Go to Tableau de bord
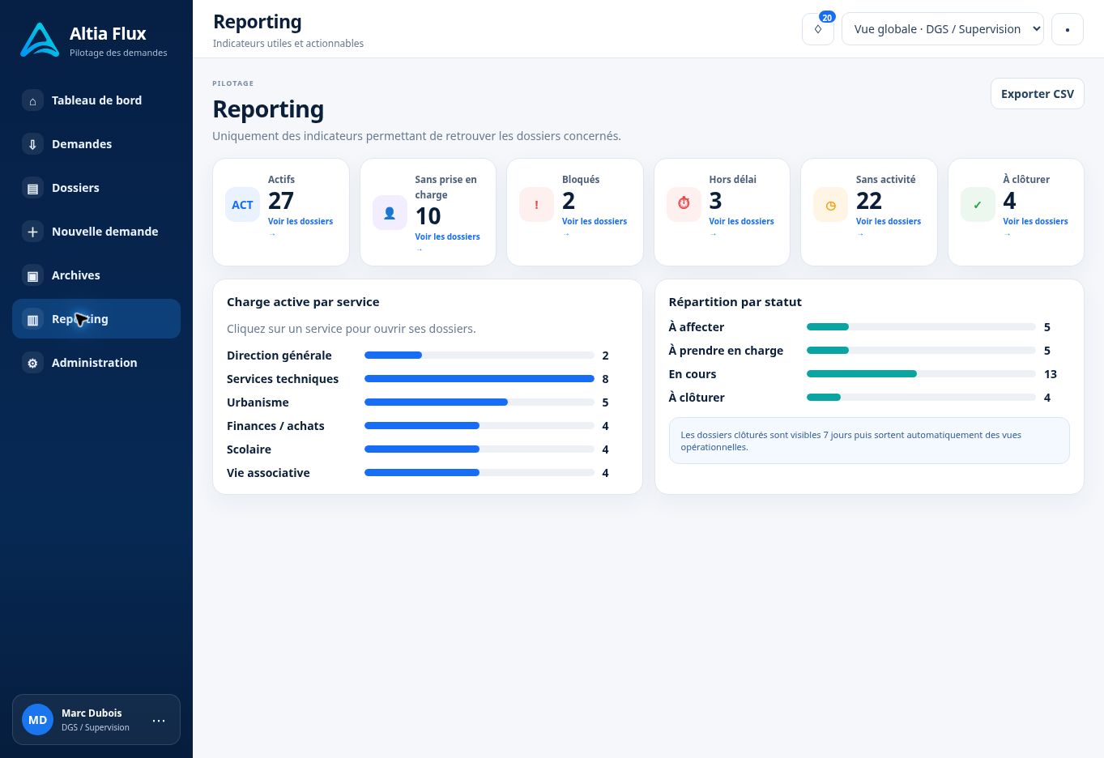 (x=96, y=100)
